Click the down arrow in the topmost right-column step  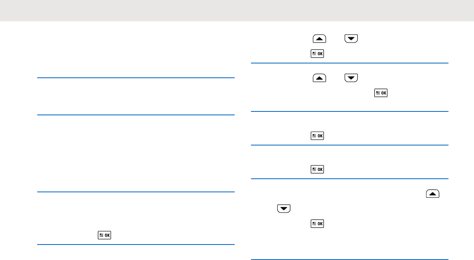351,38
